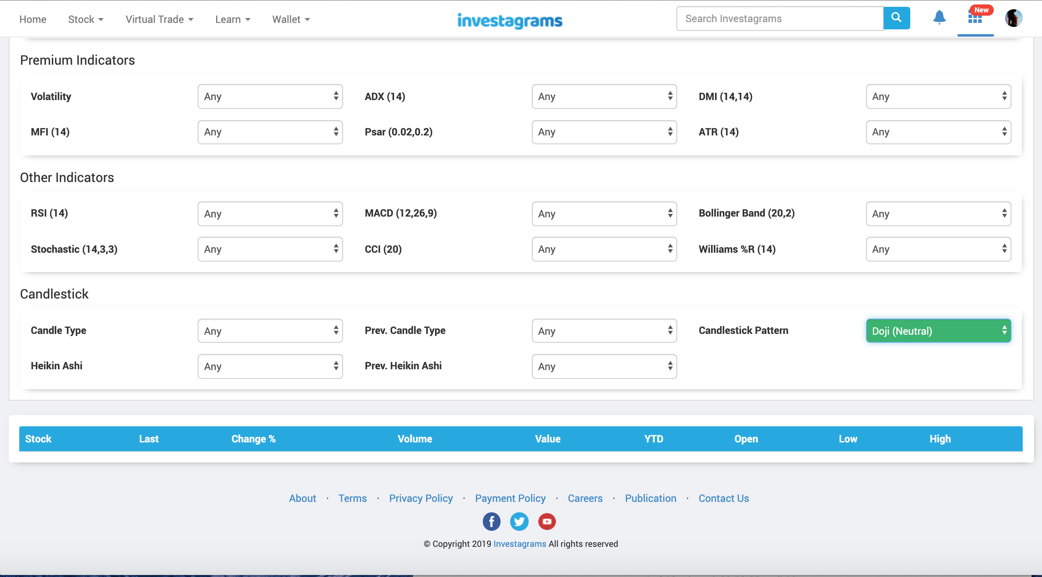Click the blue search magnifier button
The height and width of the screenshot is (577, 1042).
pos(896,18)
